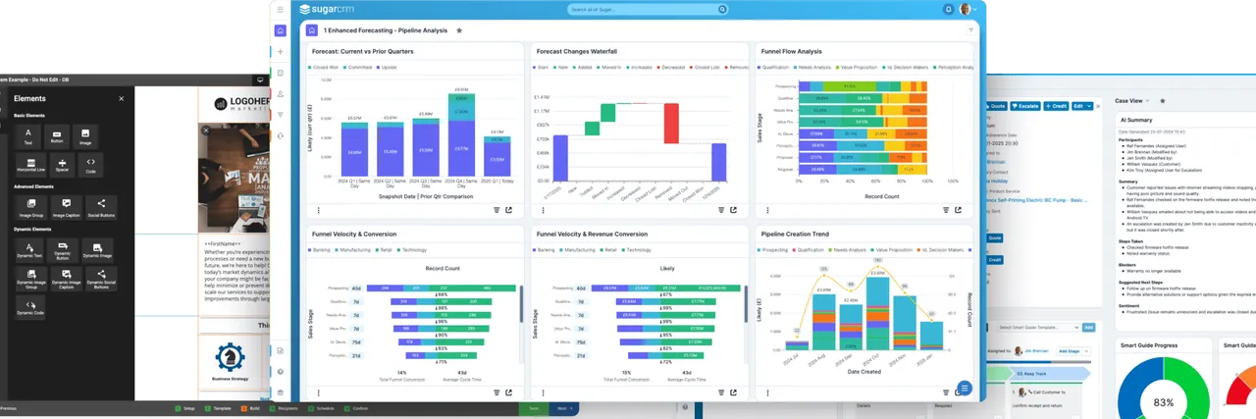Image resolution: width=1256 pixels, height=419 pixels.
Task: Click the magnifier icon in the search bar
Action: [x=722, y=9]
